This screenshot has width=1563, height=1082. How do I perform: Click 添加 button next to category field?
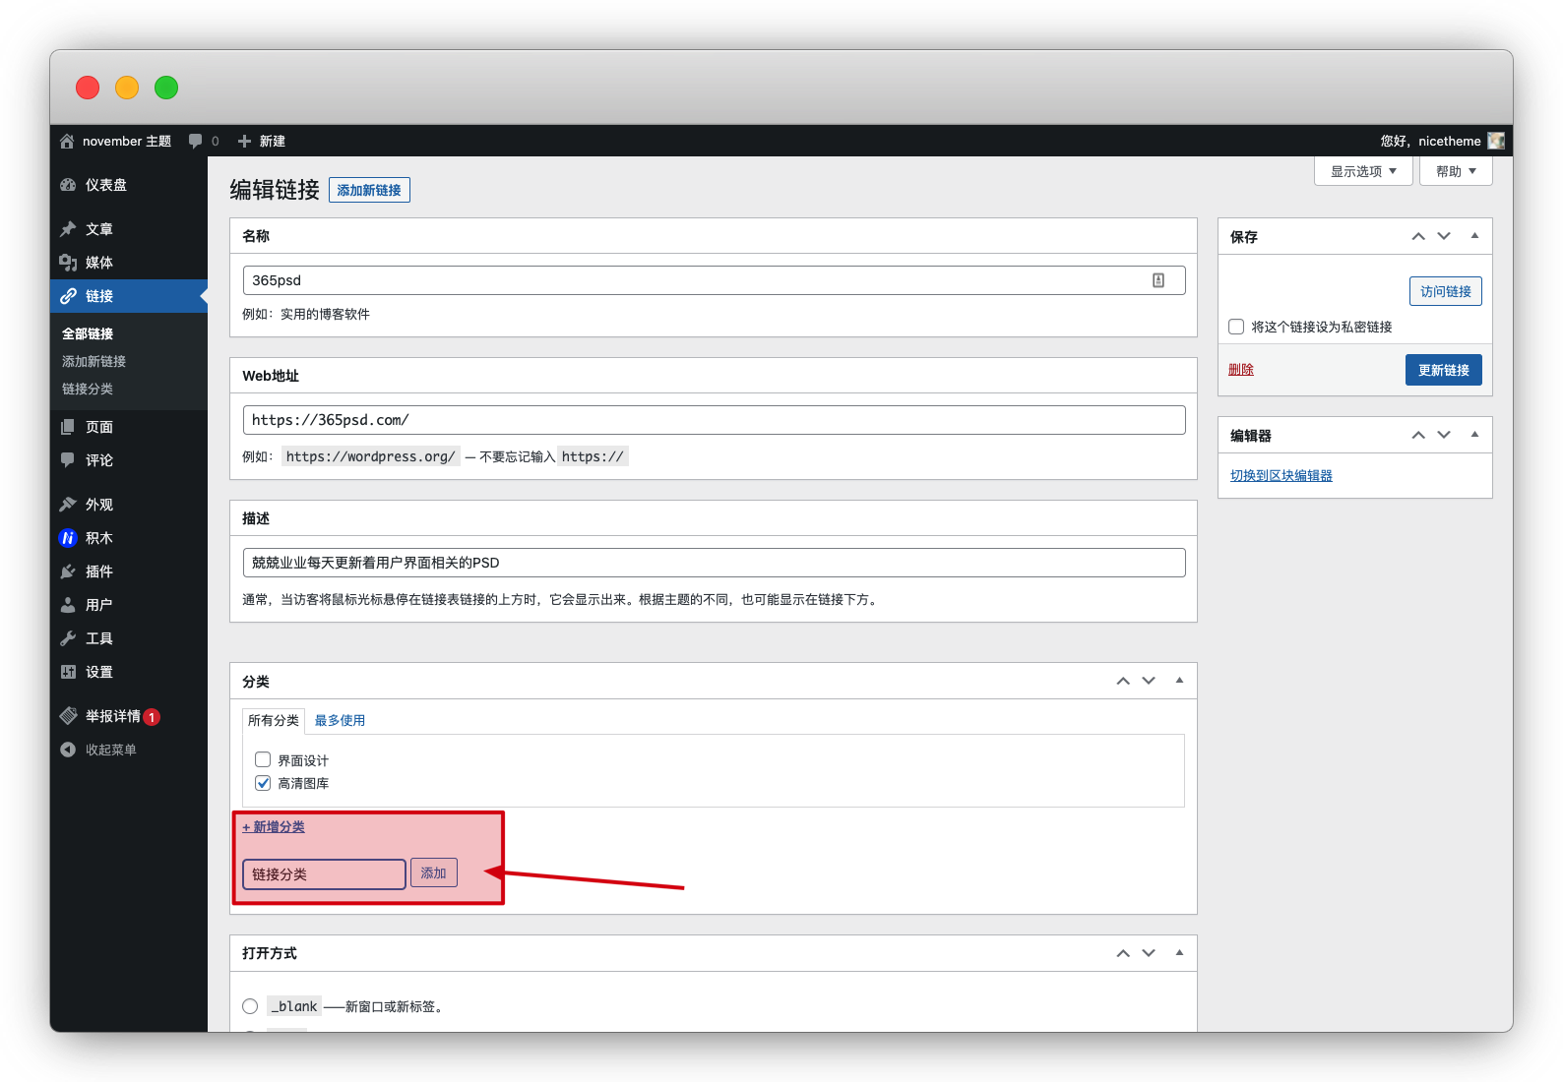coord(434,873)
